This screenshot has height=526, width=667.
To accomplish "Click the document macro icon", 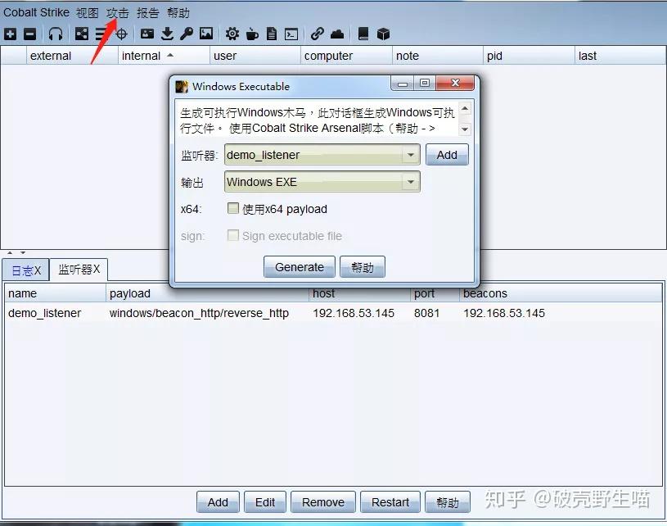I will (272, 34).
